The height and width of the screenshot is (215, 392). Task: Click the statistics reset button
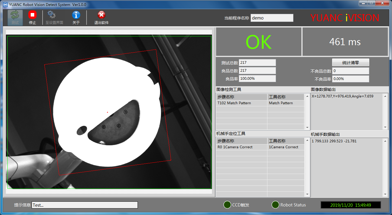coord(350,63)
